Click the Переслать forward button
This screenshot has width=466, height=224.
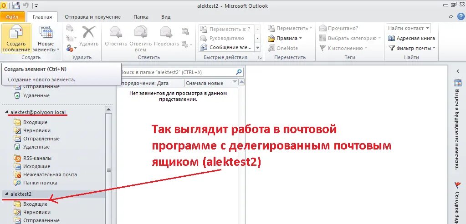(166, 36)
